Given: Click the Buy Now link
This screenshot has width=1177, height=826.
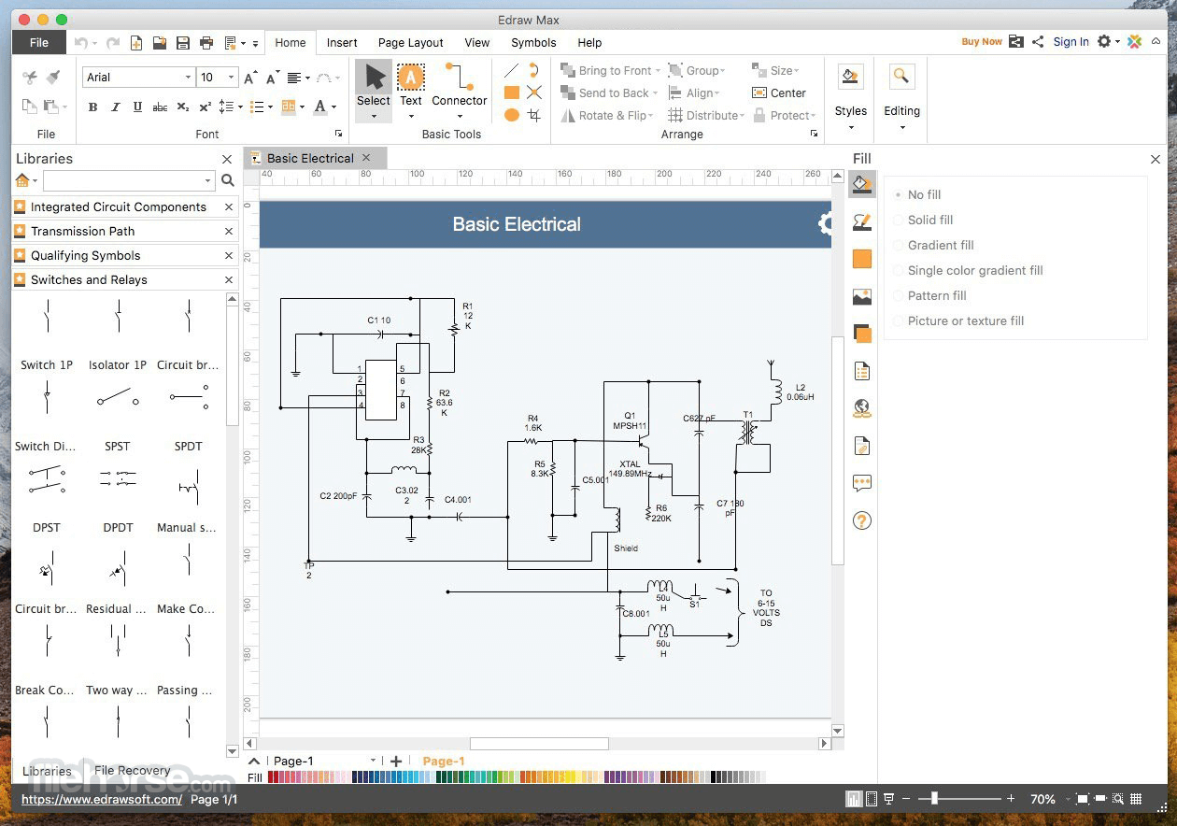Looking at the screenshot, I should 981,42.
